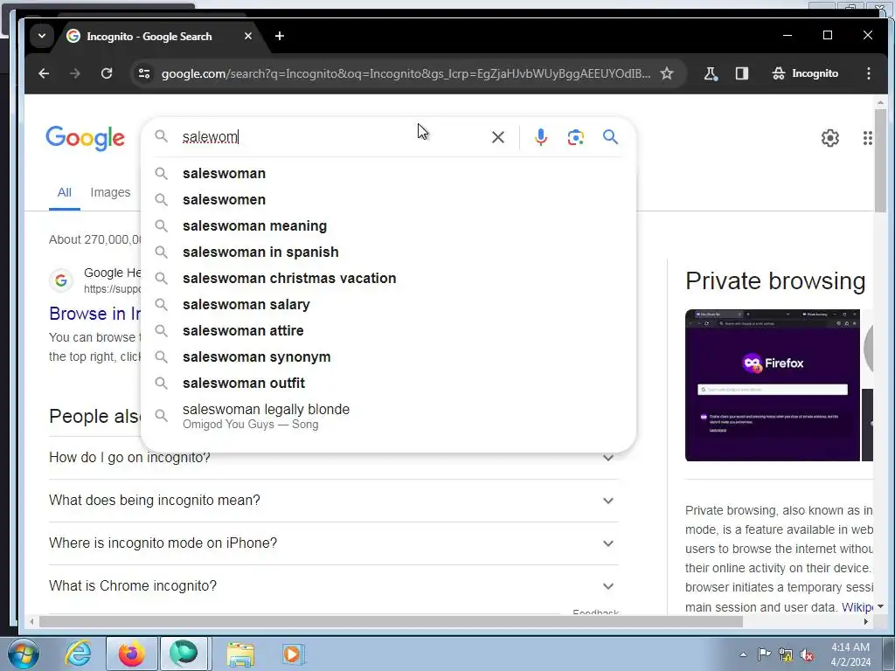Launch Windows Media Player from taskbar
Image resolution: width=895 pixels, height=671 pixels.
(x=294, y=654)
